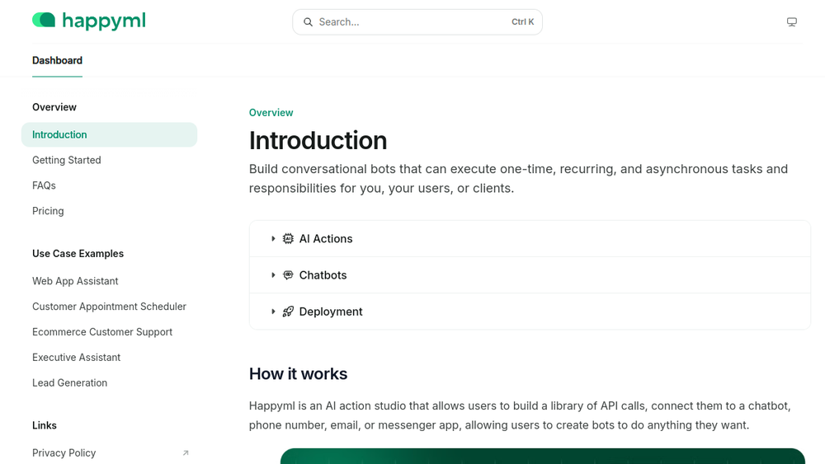Open Web App Assistant example

pos(75,281)
